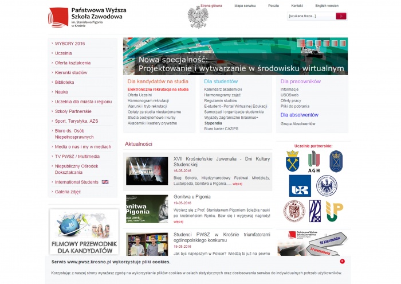Open the blue UR partner logo
Image resolution: width=401 pixels, height=284 pixels.
(x=300, y=186)
